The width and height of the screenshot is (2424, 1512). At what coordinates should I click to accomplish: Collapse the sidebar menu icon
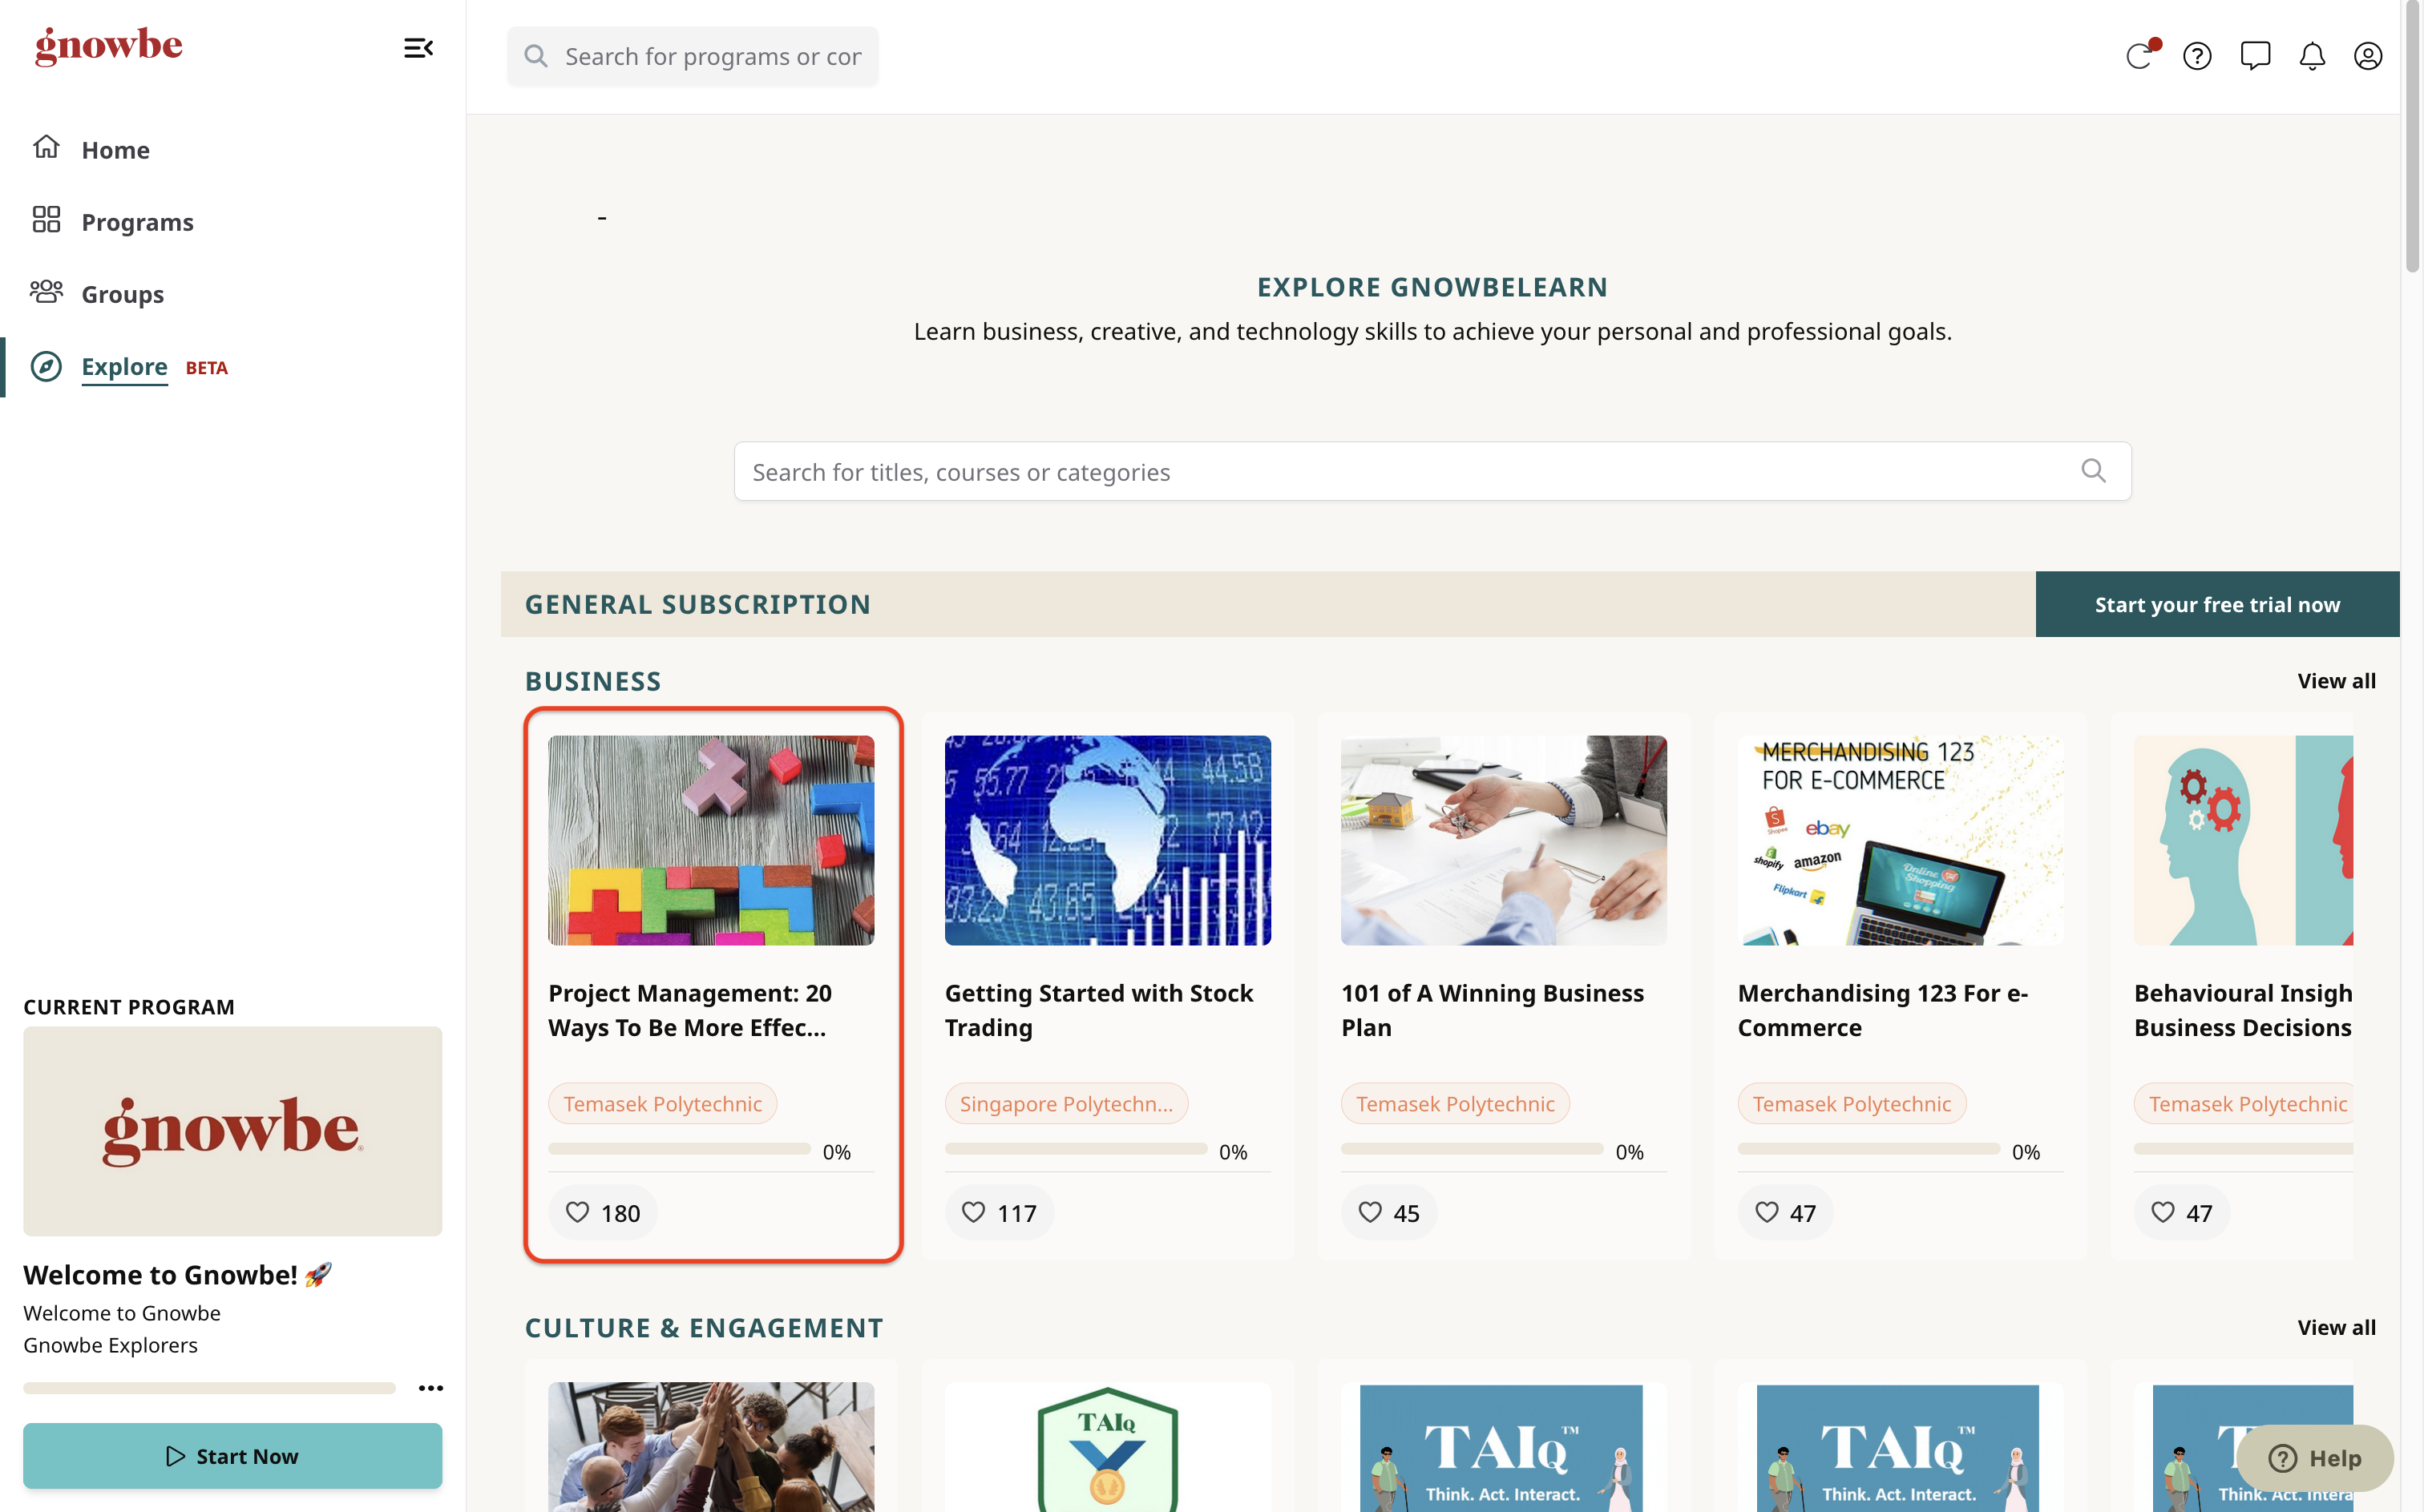pos(418,48)
